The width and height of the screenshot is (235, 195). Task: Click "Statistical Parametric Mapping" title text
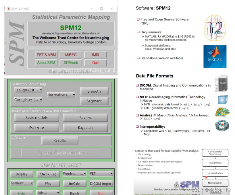click(71, 17)
